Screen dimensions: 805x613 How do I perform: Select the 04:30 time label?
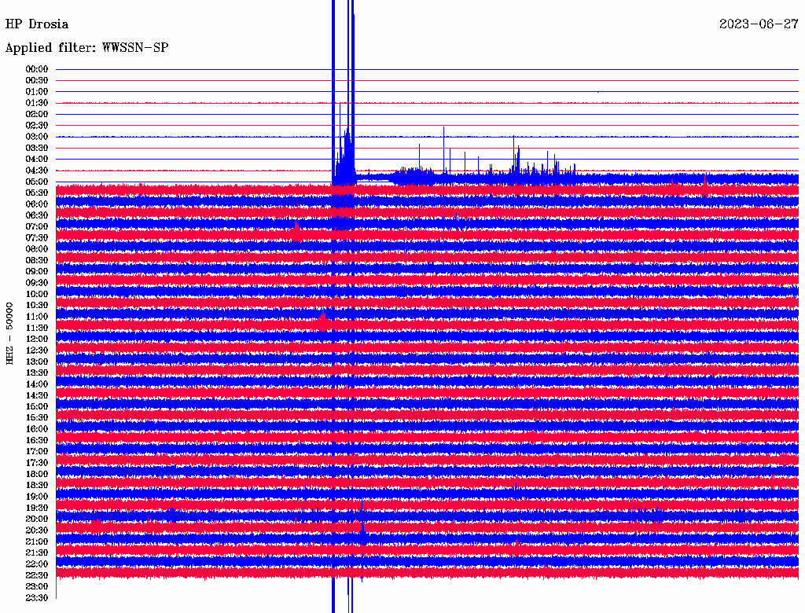(x=37, y=171)
